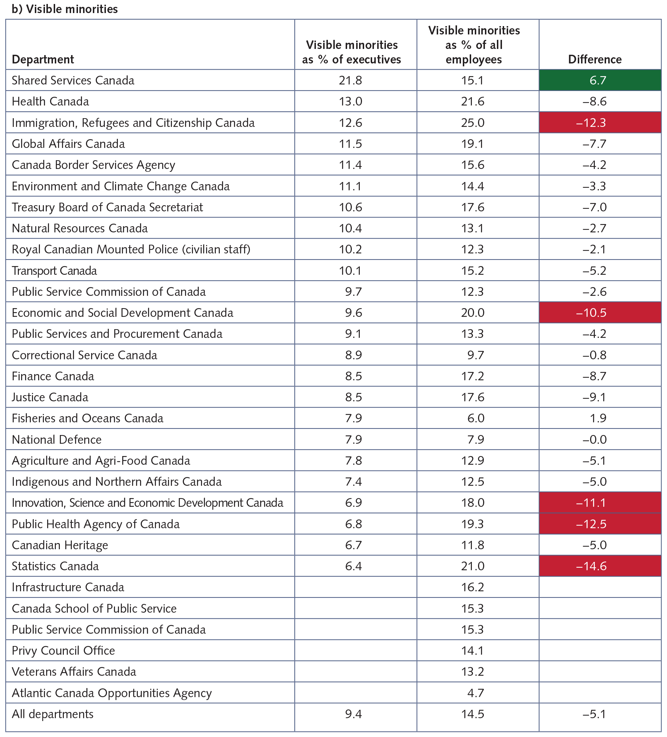667x737 pixels.
Task: Click the red –11.1 difference cell
Action: [x=600, y=503]
